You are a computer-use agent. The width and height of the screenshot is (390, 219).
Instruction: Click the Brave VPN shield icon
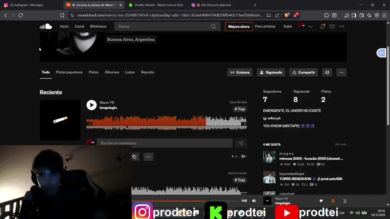377,15
